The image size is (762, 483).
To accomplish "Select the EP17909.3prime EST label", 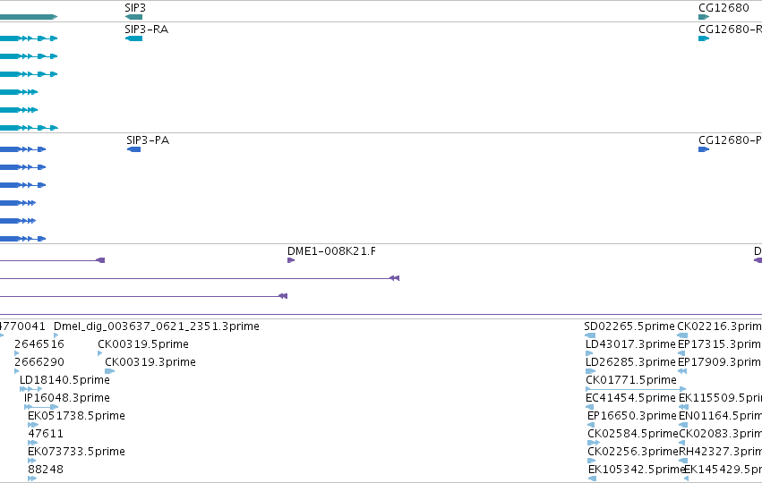I will point(720,362).
